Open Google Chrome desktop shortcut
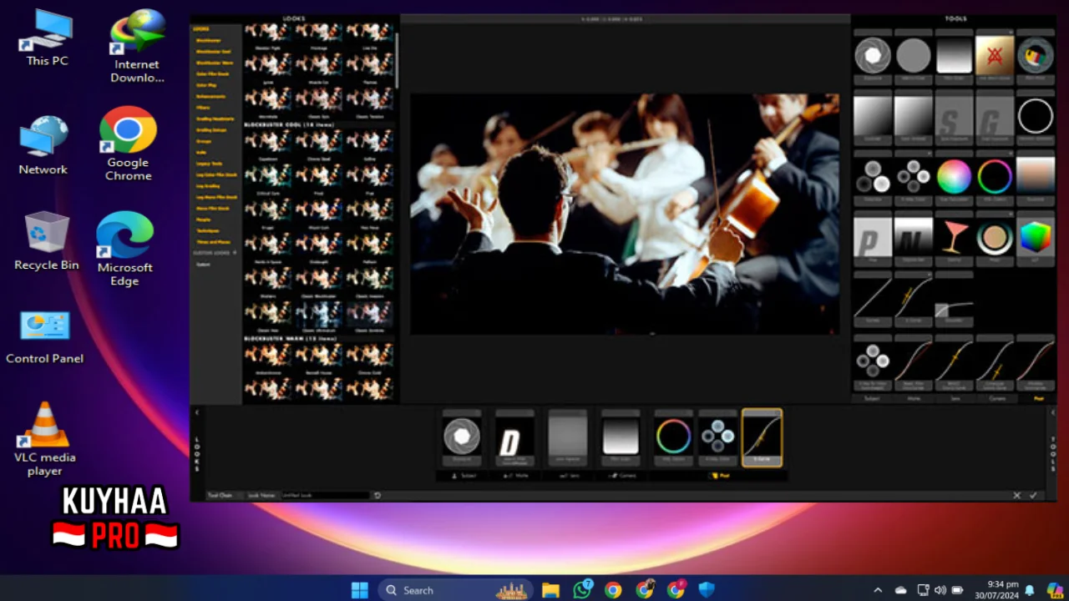1069x601 pixels. point(128,144)
